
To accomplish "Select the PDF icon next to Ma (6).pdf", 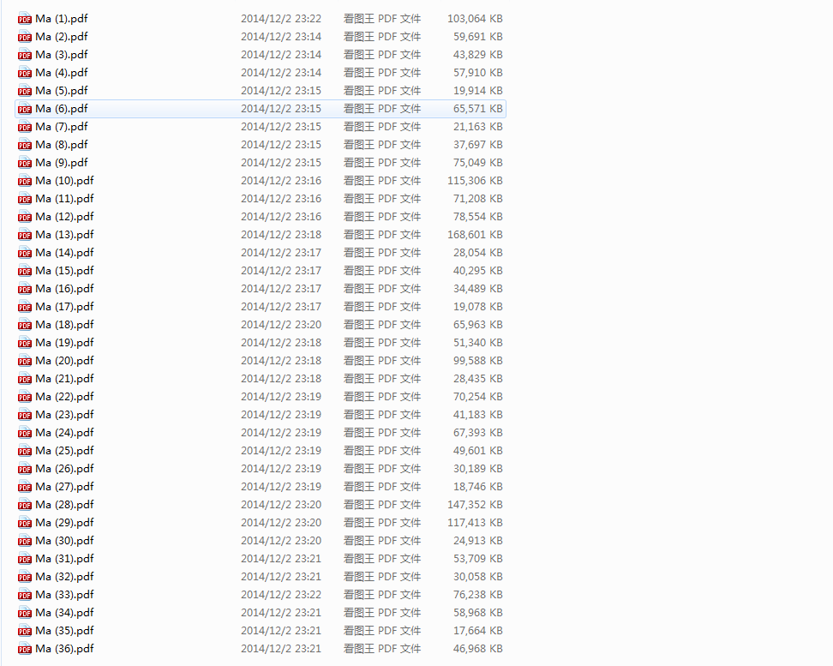I will click(x=25, y=109).
